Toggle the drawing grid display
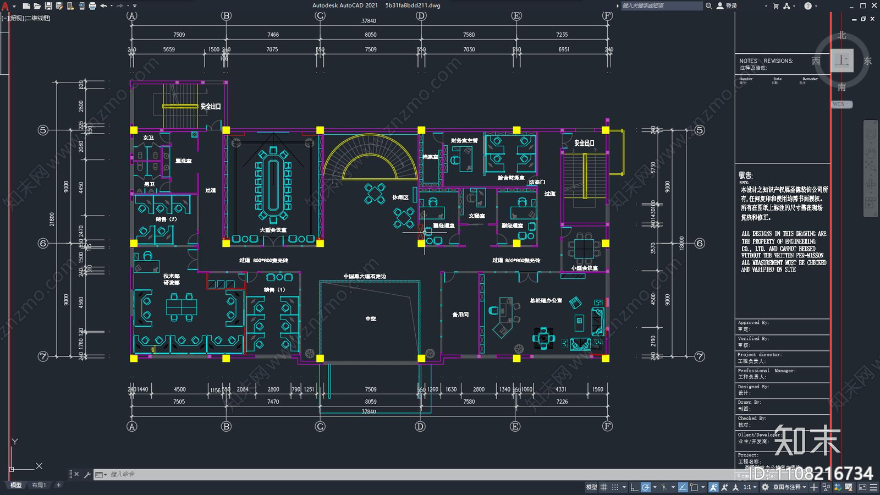 click(x=604, y=487)
